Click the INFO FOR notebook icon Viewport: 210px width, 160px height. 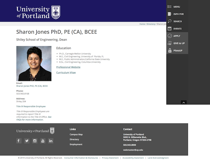[x=169, y=14]
